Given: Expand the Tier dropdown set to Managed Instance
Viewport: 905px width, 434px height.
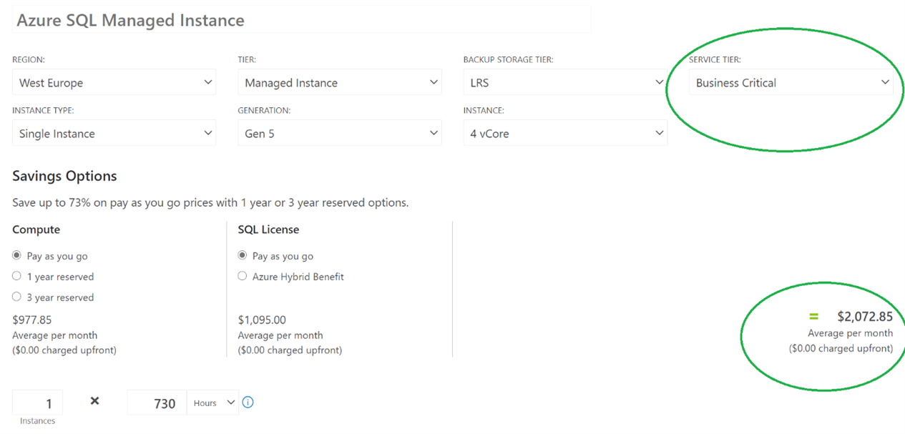Looking at the screenshot, I should click(339, 83).
